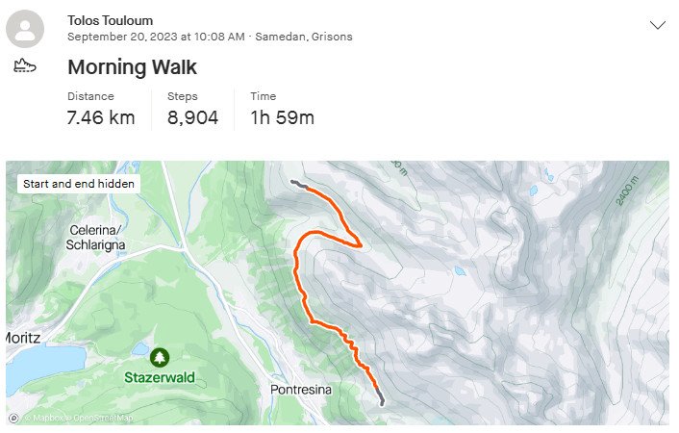Image resolution: width=679 pixels, height=433 pixels.
Task: Open Tolos Touloum profile name
Action: (110, 20)
